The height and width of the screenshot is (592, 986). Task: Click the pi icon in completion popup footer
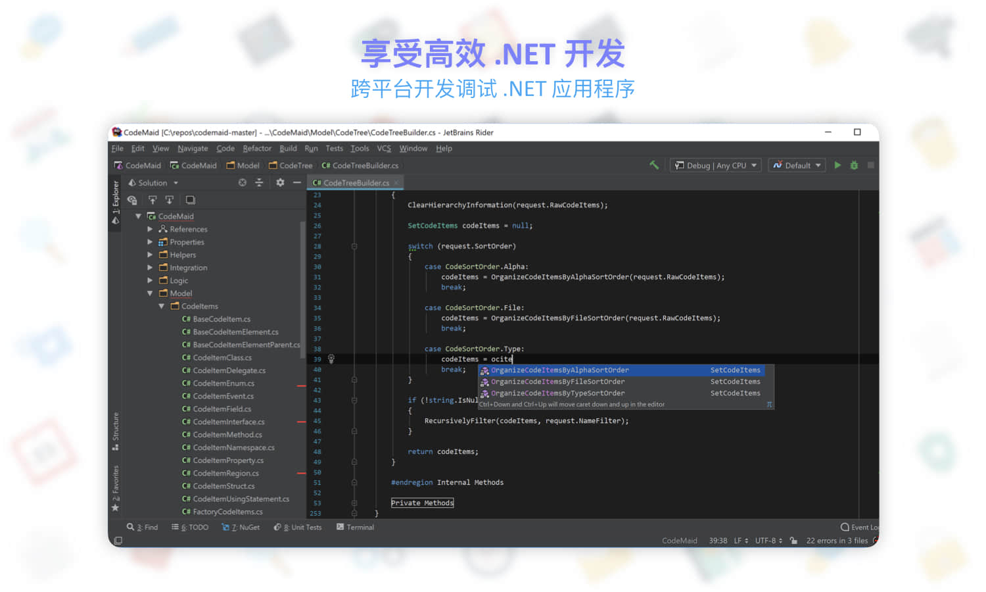(x=769, y=405)
